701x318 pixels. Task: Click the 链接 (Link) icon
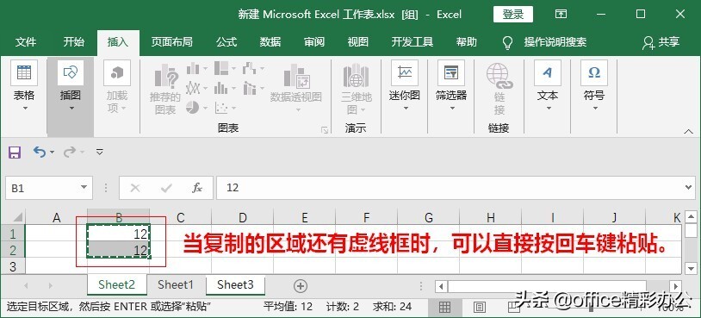point(499,76)
